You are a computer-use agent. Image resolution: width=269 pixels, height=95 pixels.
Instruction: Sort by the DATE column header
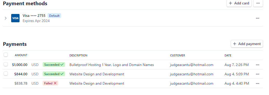[228, 55]
